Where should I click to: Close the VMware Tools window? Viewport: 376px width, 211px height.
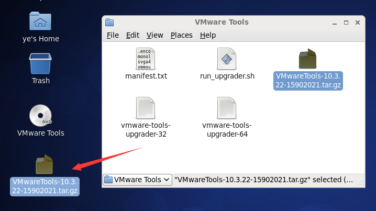(358, 23)
